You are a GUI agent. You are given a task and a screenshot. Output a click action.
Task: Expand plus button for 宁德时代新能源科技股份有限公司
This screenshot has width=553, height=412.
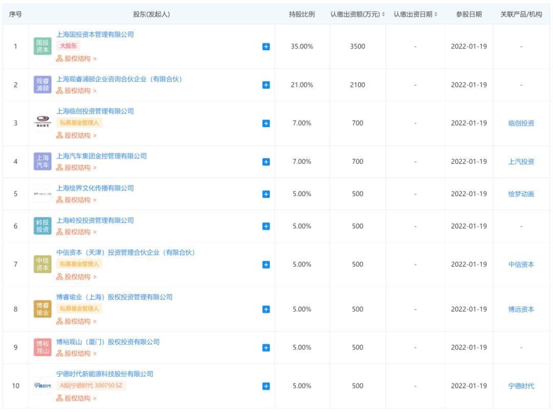coord(266,386)
